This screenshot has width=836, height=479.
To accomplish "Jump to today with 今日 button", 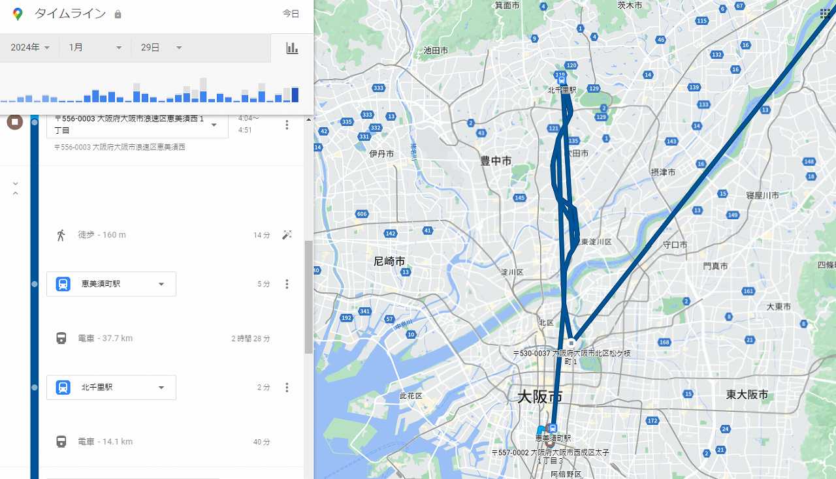I will 291,14.
